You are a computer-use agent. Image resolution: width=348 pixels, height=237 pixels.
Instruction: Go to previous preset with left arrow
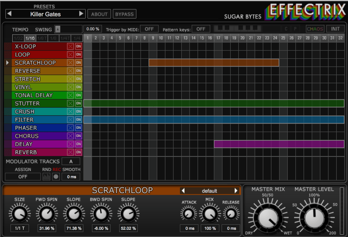[9, 14]
